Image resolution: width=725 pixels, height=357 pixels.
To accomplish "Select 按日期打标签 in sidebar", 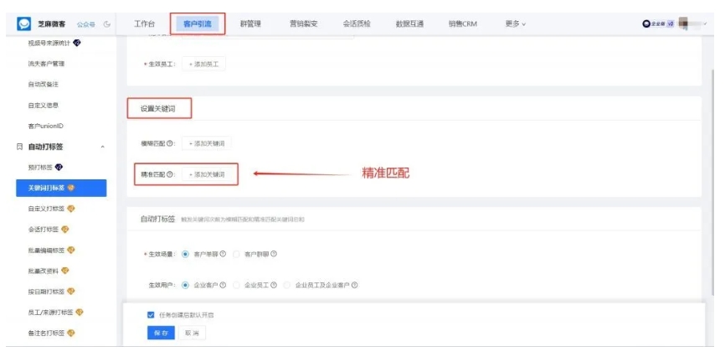I will [46, 292].
